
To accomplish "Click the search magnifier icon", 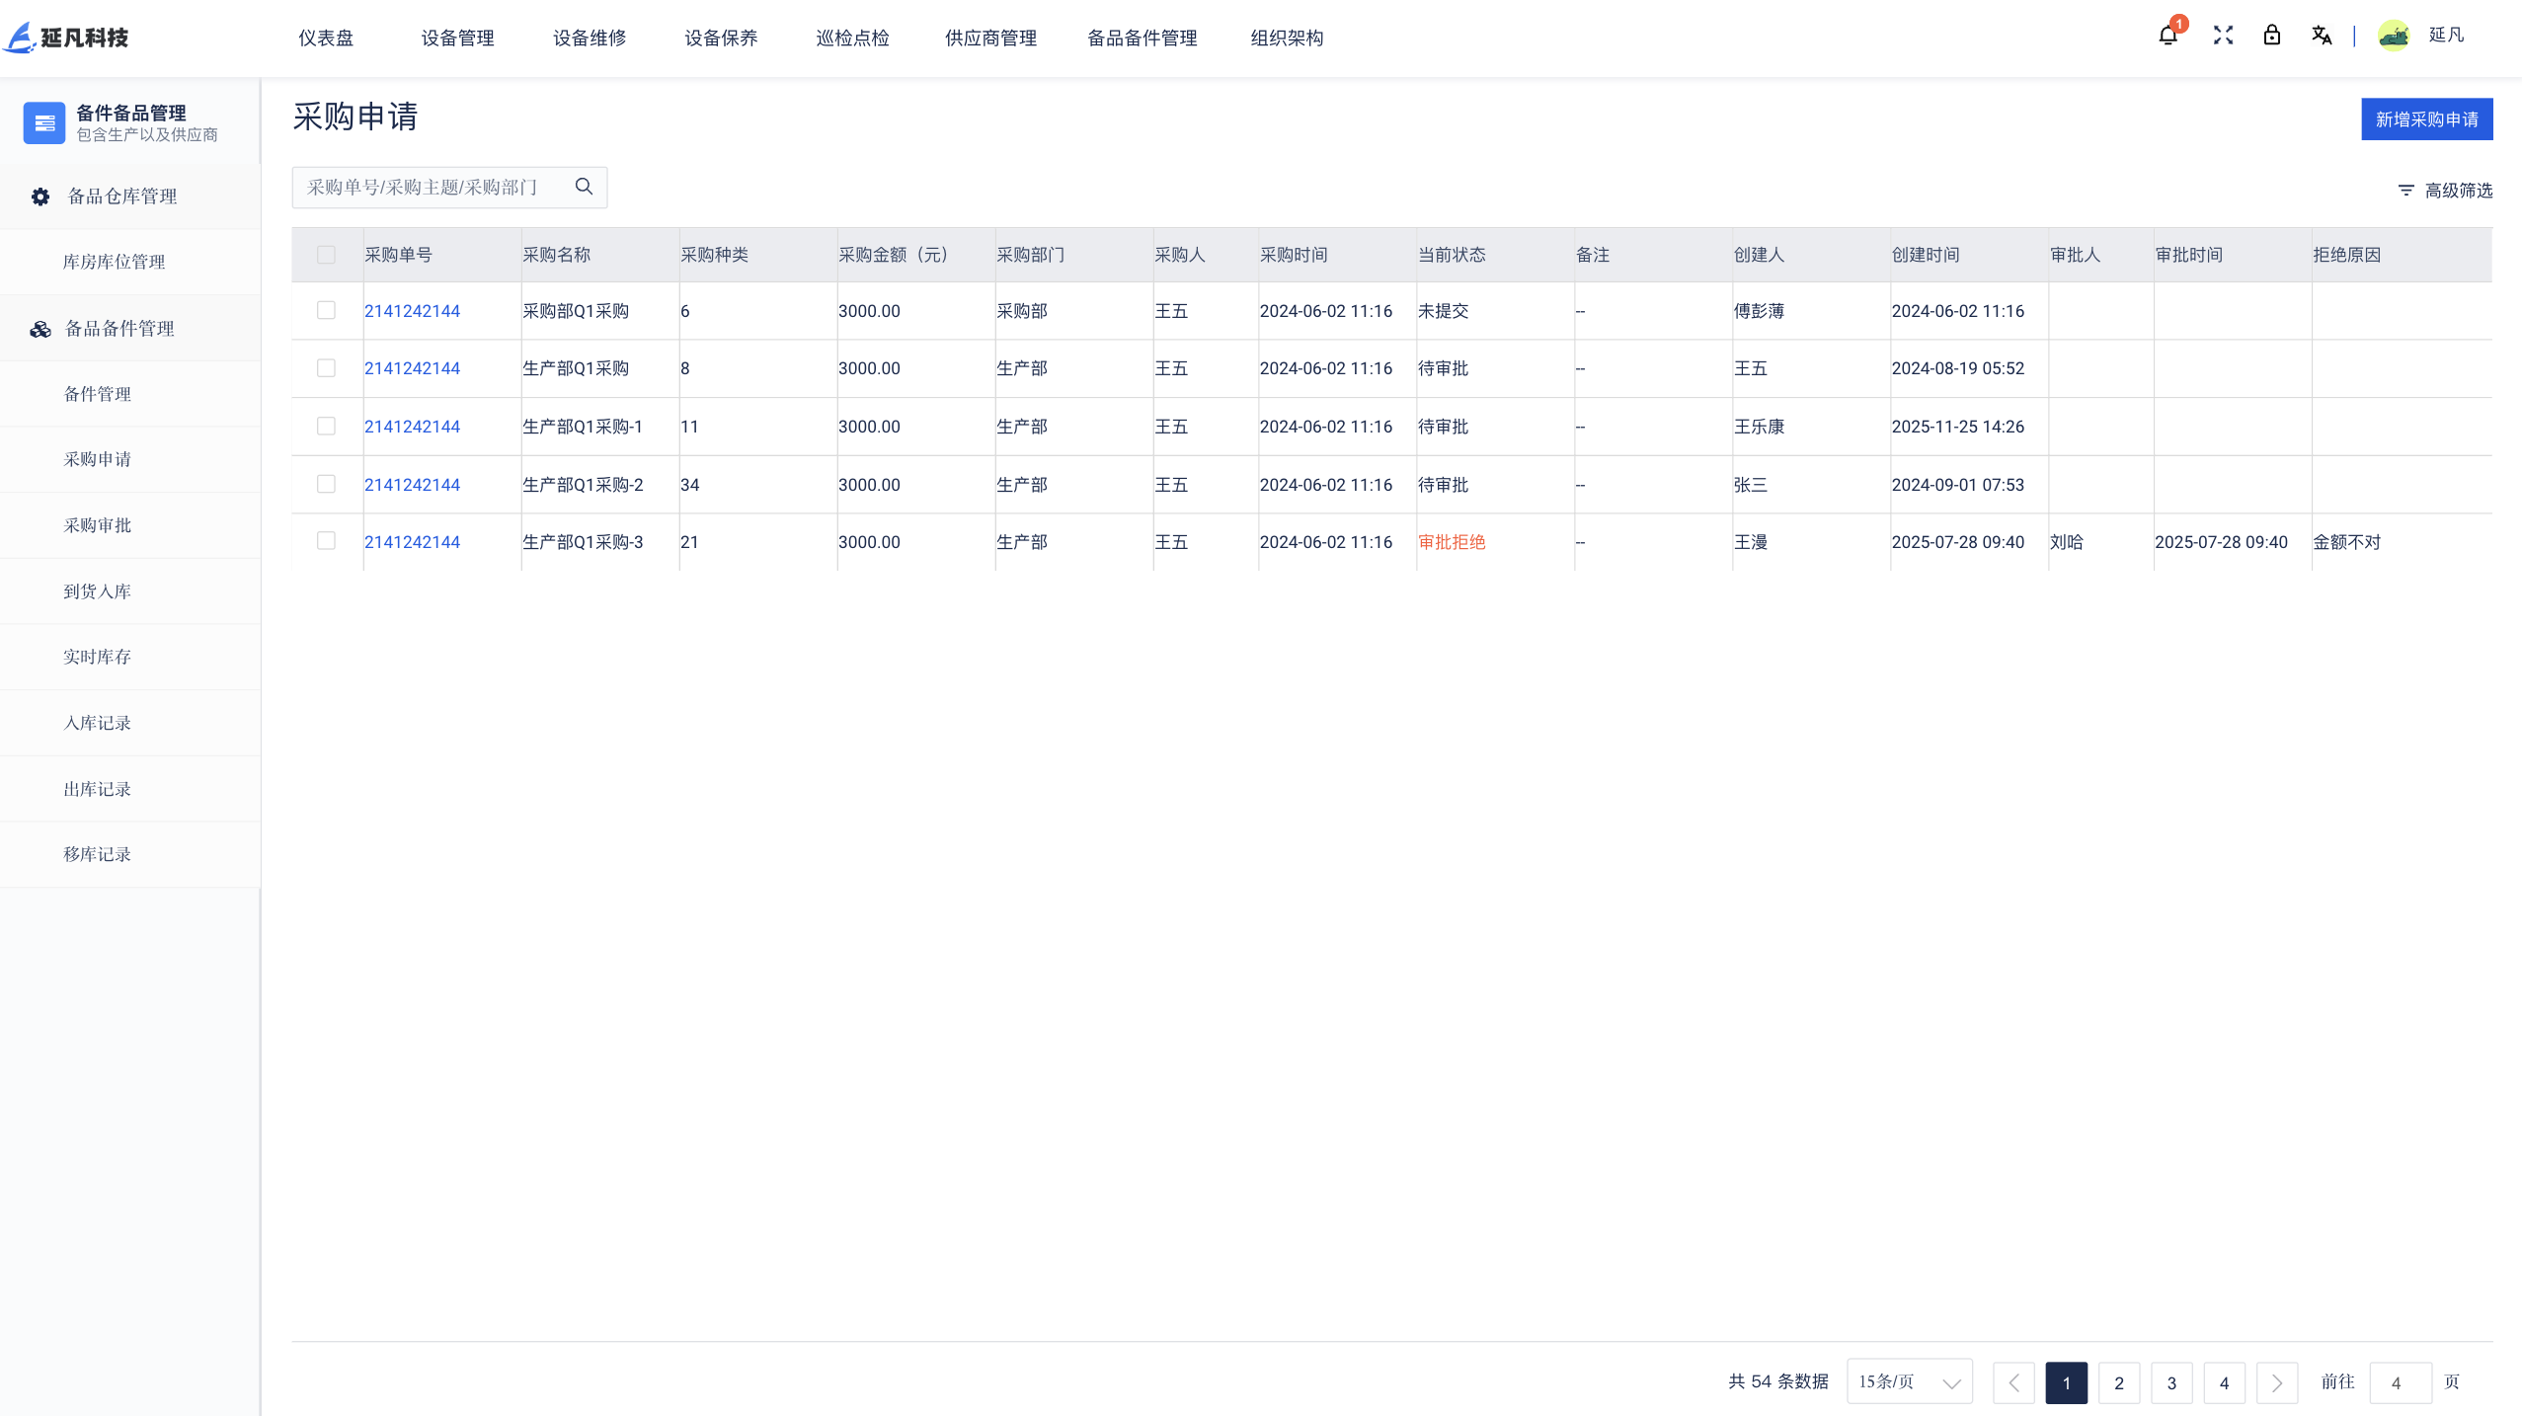I will (x=584, y=187).
